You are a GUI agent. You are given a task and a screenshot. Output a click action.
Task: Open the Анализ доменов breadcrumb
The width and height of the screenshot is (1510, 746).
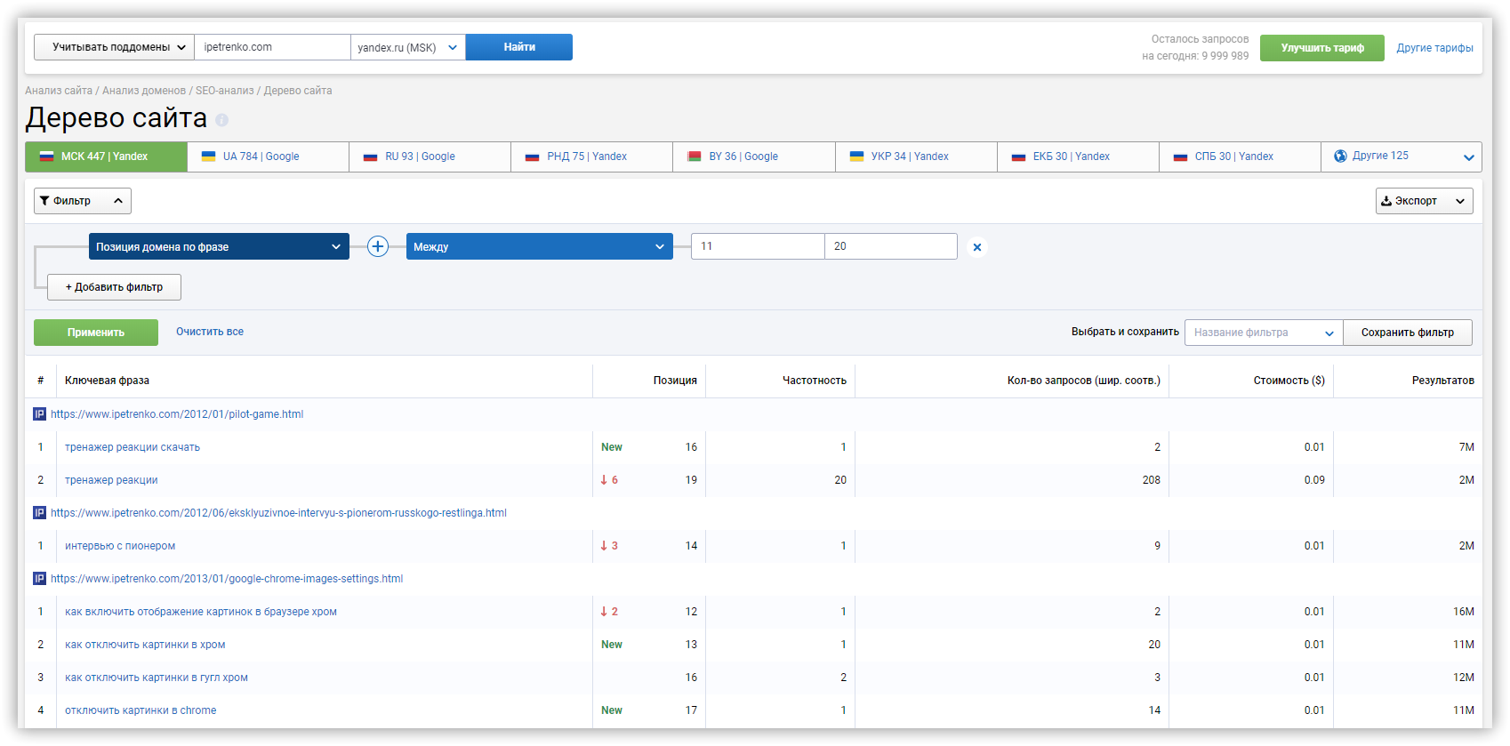144,91
